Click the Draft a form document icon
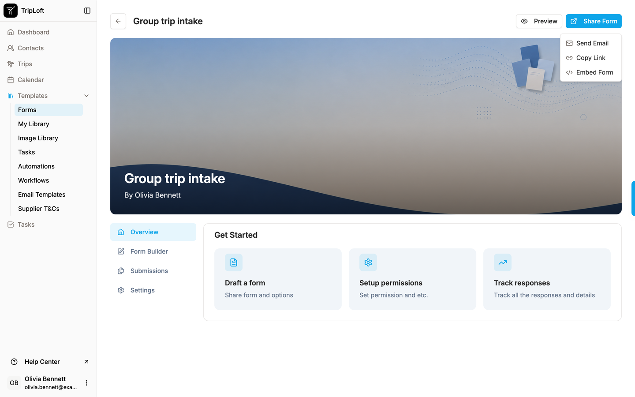635x397 pixels. [234, 262]
